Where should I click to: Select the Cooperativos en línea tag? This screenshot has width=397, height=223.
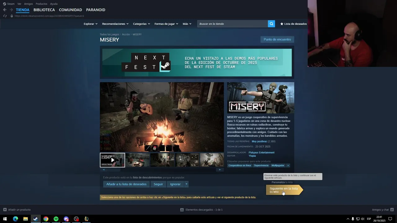coord(240,165)
